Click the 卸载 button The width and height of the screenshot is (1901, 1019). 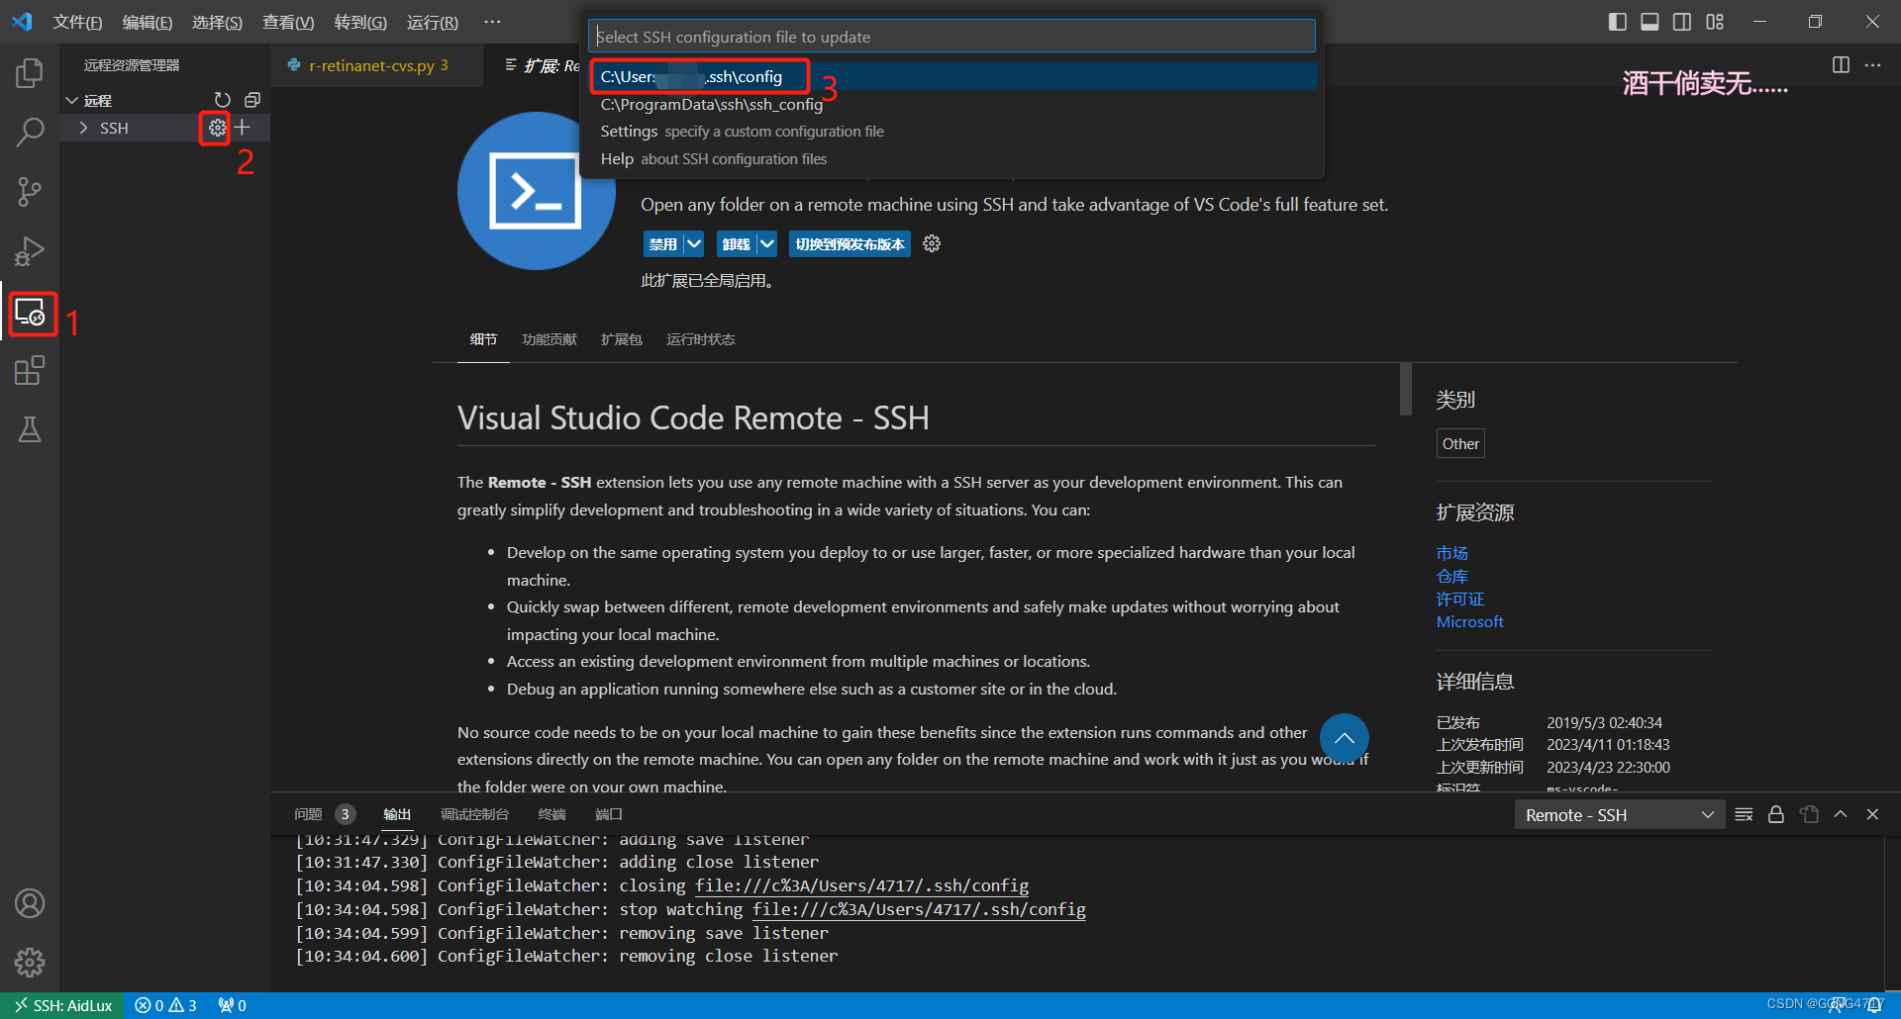736,243
